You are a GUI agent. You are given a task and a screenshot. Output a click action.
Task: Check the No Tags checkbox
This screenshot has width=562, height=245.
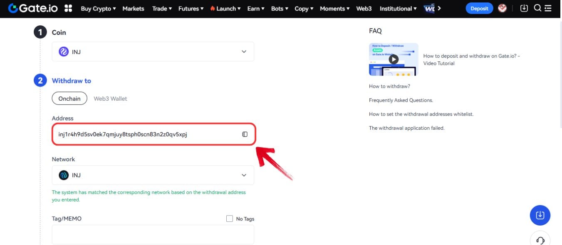[230, 218]
